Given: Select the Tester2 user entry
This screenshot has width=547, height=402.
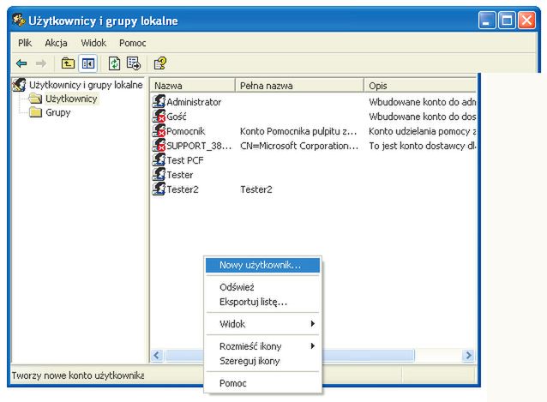Looking at the screenshot, I should 182,189.
